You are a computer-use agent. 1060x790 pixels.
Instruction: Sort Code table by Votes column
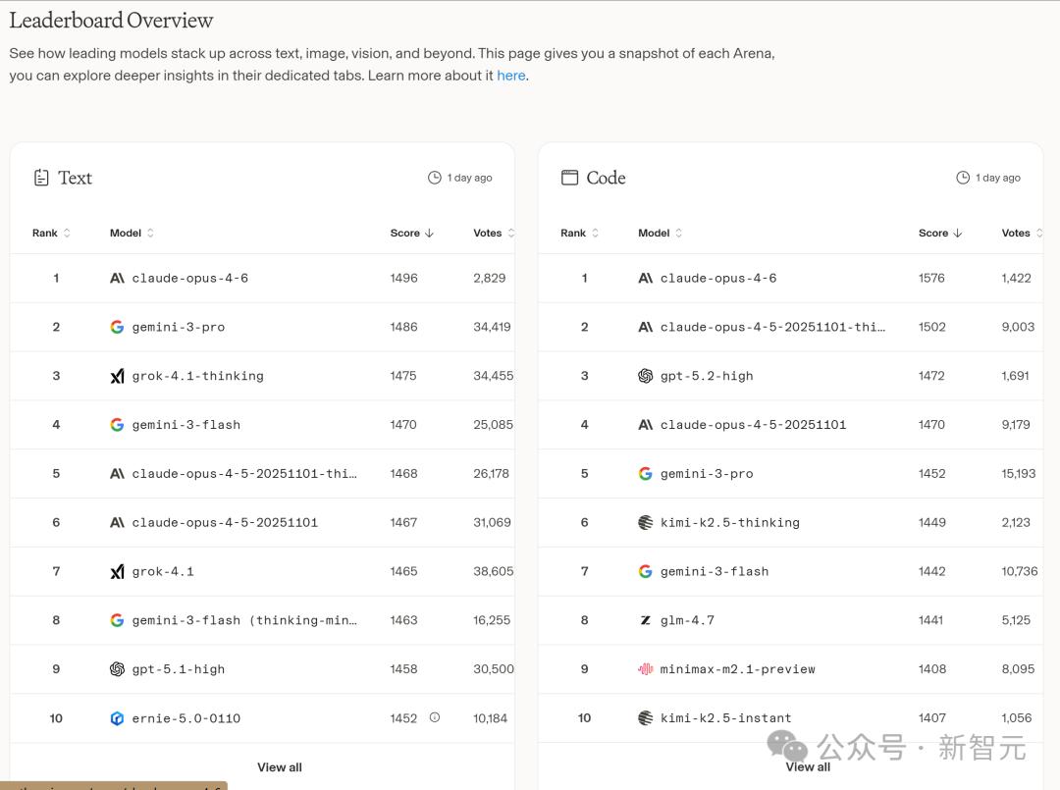coord(1022,233)
